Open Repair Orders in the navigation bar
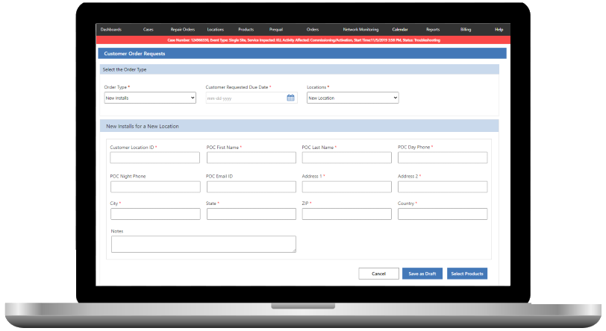The height and width of the screenshot is (331, 606). point(182,29)
